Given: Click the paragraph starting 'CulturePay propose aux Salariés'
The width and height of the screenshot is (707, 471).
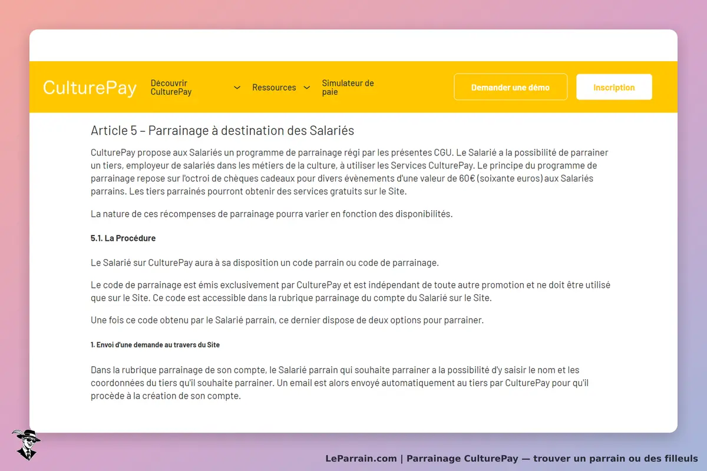Looking at the screenshot, I should 350,172.
